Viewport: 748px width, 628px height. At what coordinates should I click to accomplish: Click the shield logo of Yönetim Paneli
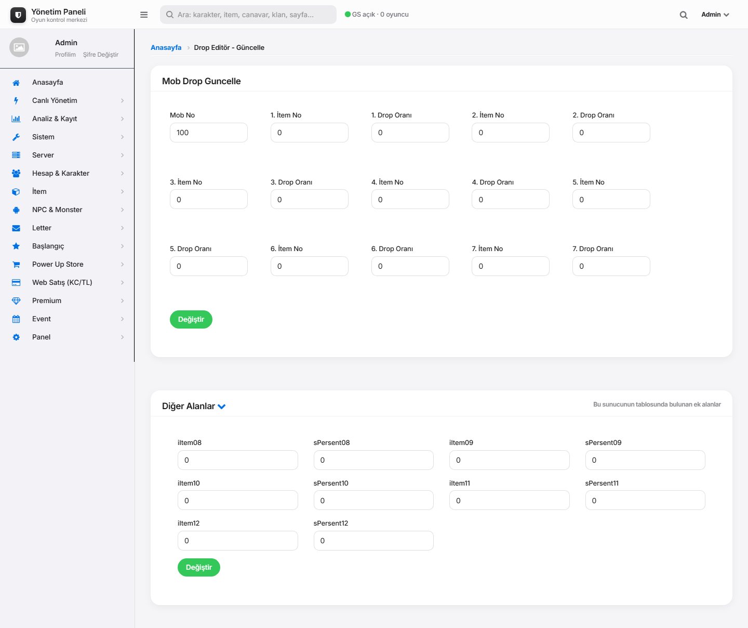pos(18,15)
